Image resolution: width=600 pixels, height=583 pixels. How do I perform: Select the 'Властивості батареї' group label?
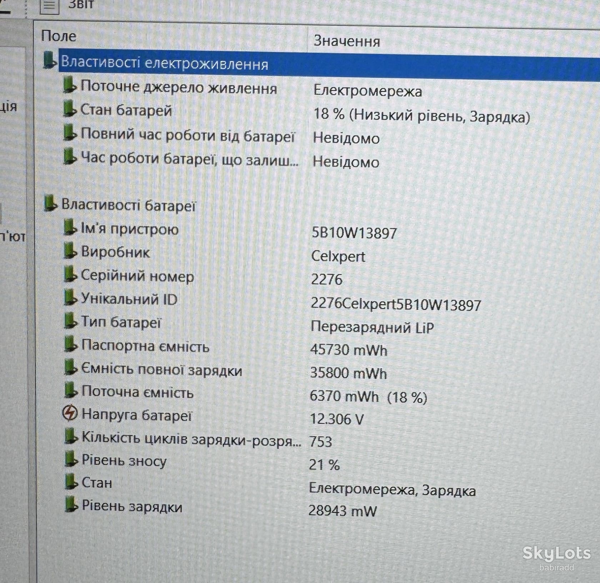129,205
